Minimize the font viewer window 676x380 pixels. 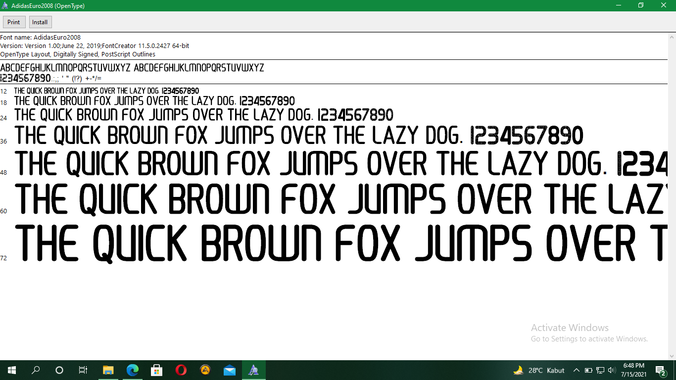click(619, 5)
